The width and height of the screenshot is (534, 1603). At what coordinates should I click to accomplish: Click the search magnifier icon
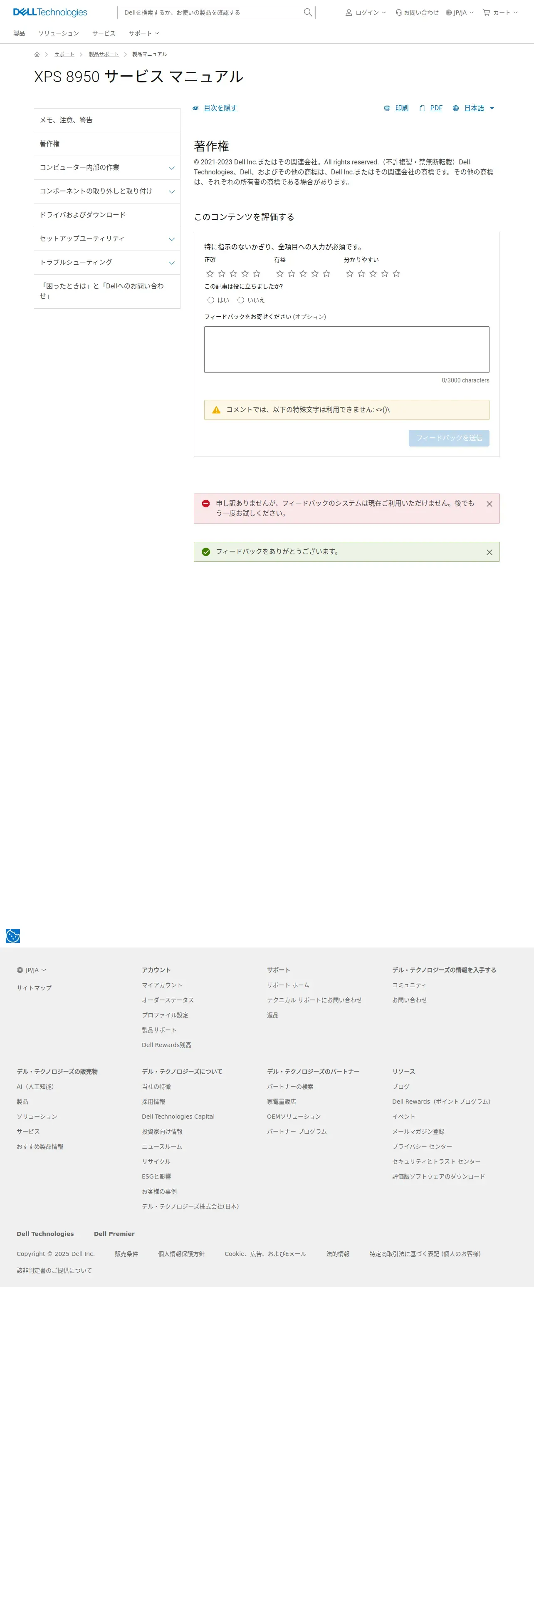(308, 12)
